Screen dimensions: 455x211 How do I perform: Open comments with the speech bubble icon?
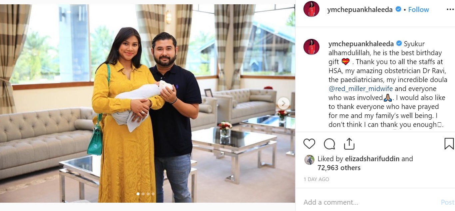tap(329, 144)
